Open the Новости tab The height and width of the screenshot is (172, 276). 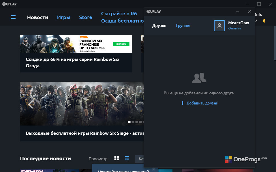pos(37,17)
